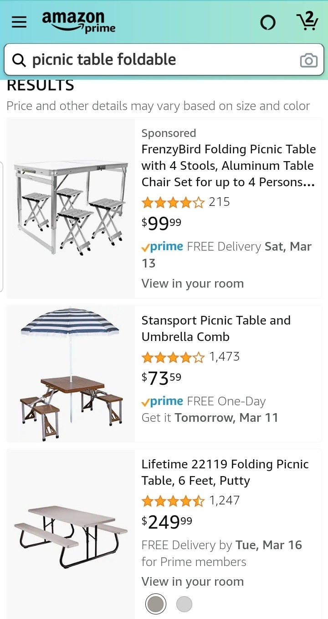Tap the Lifetime picnic table image
This screenshot has width=328, height=619.
(x=71, y=534)
